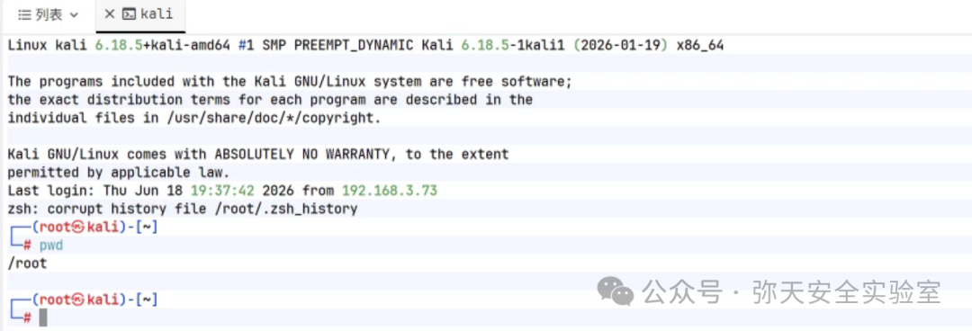Click the corrupt history file message
The image size is (972, 331).
point(182,209)
